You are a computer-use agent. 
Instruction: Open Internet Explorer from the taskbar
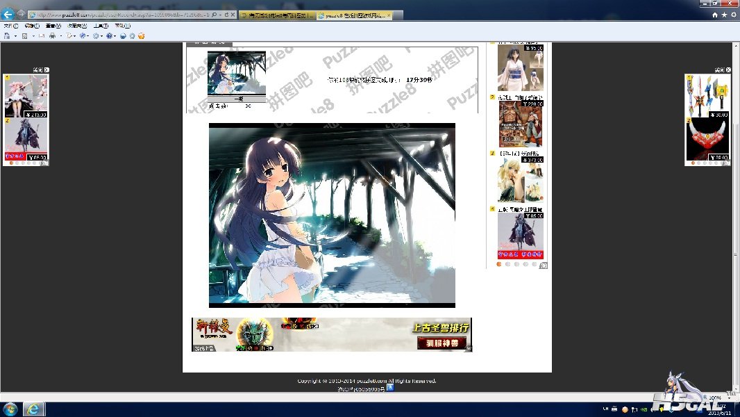point(33,409)
